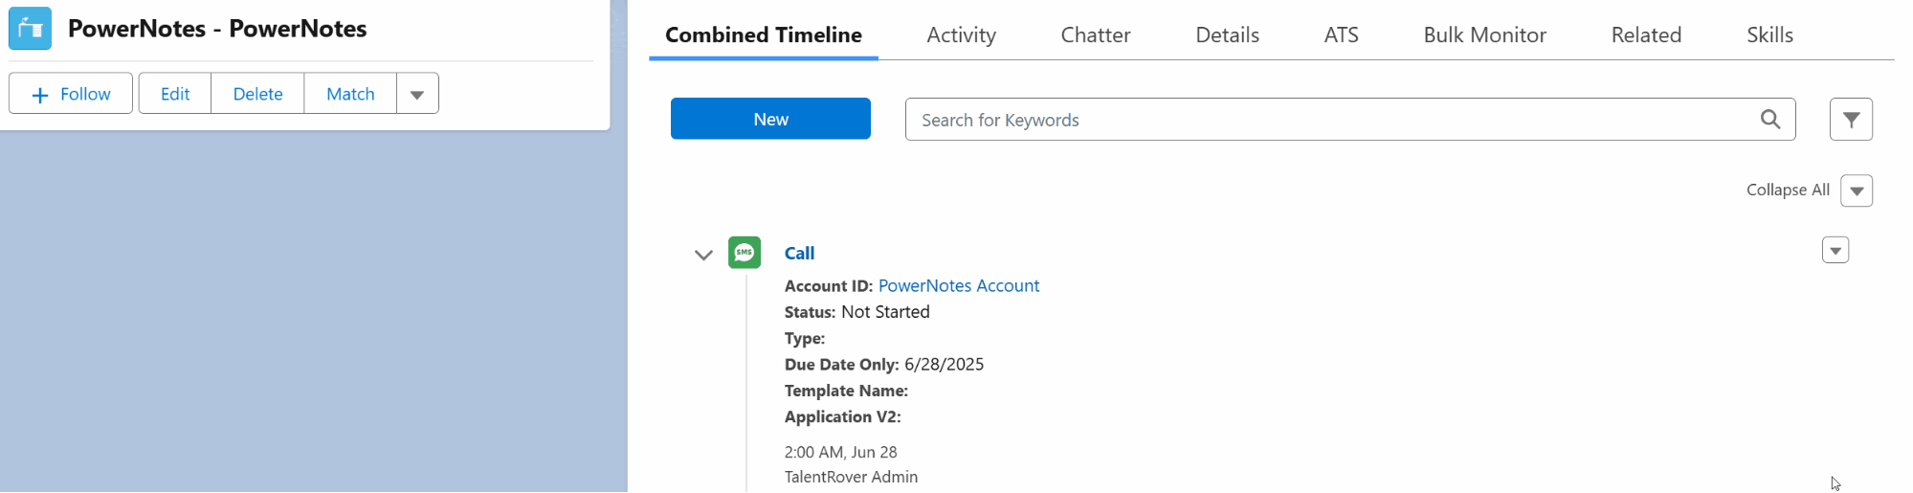1913x493 pixels.
Task: Open the Details tab
Action: 1227,35
